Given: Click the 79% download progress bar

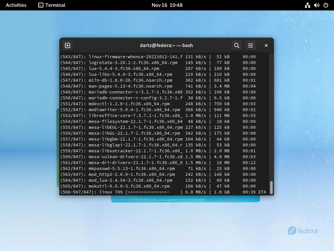Looking at the screenshot, I should (x=154, y=192).
